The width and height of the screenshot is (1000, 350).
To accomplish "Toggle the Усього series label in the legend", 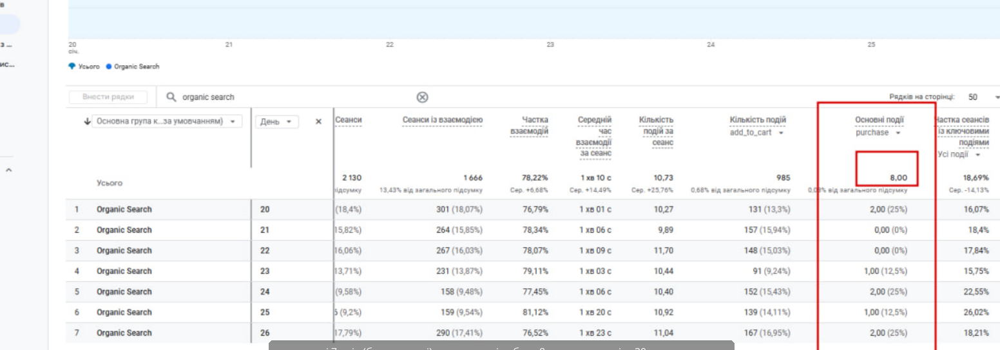I will pyautogui.click(x=89, y=66).
